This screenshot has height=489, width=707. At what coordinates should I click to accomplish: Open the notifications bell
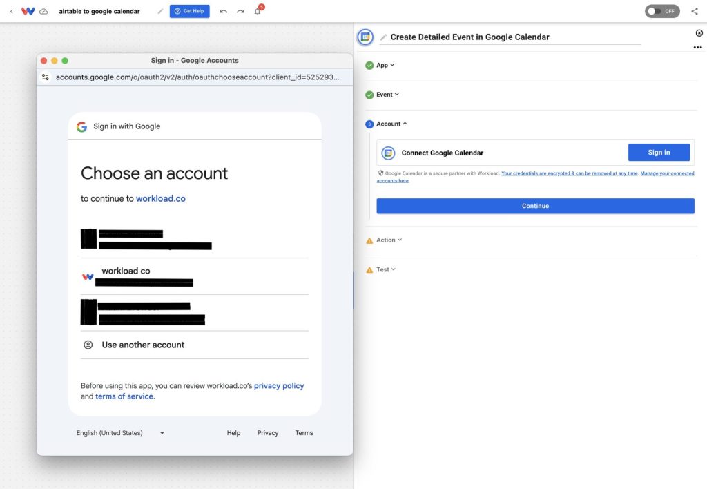pos(258,11)
